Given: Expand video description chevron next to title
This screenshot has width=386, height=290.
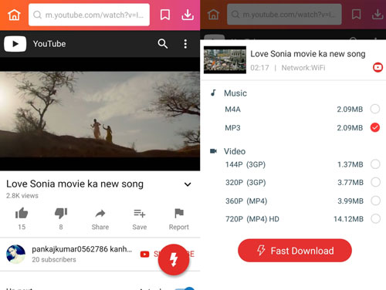Looking at the screenshot, I should tap(188, 184).
